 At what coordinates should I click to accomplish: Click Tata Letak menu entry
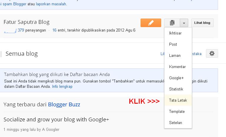coord(178,100)
